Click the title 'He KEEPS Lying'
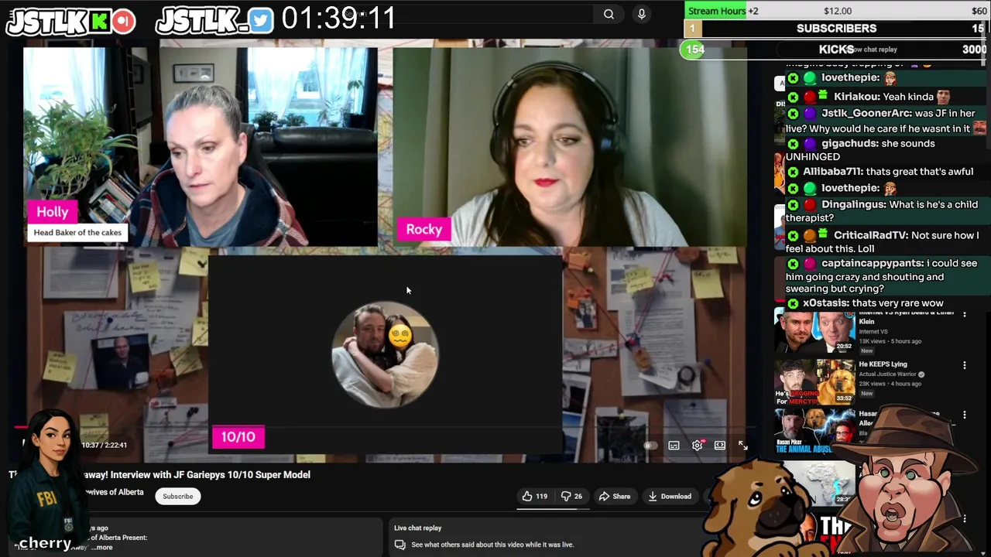This screenshot has width=991, height=557. pyautogui.click(x=883, y=364)
